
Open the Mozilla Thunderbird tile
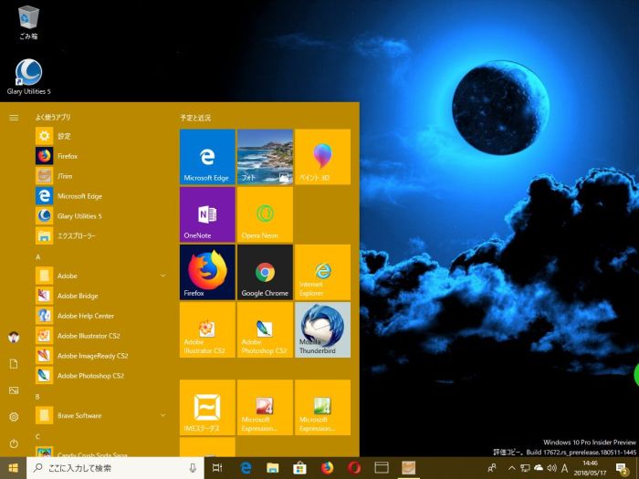322,329
